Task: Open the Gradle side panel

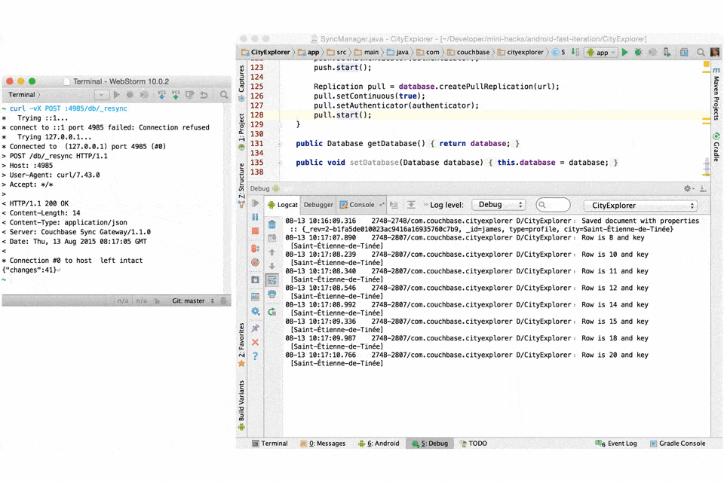Action: coord(716,147)
